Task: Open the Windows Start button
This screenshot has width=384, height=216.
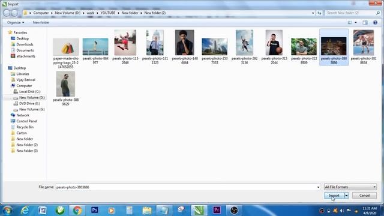Action: coord(7,211)
